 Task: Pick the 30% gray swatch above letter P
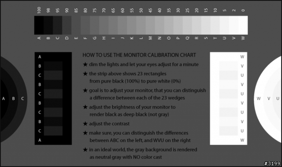pos(178,25)
